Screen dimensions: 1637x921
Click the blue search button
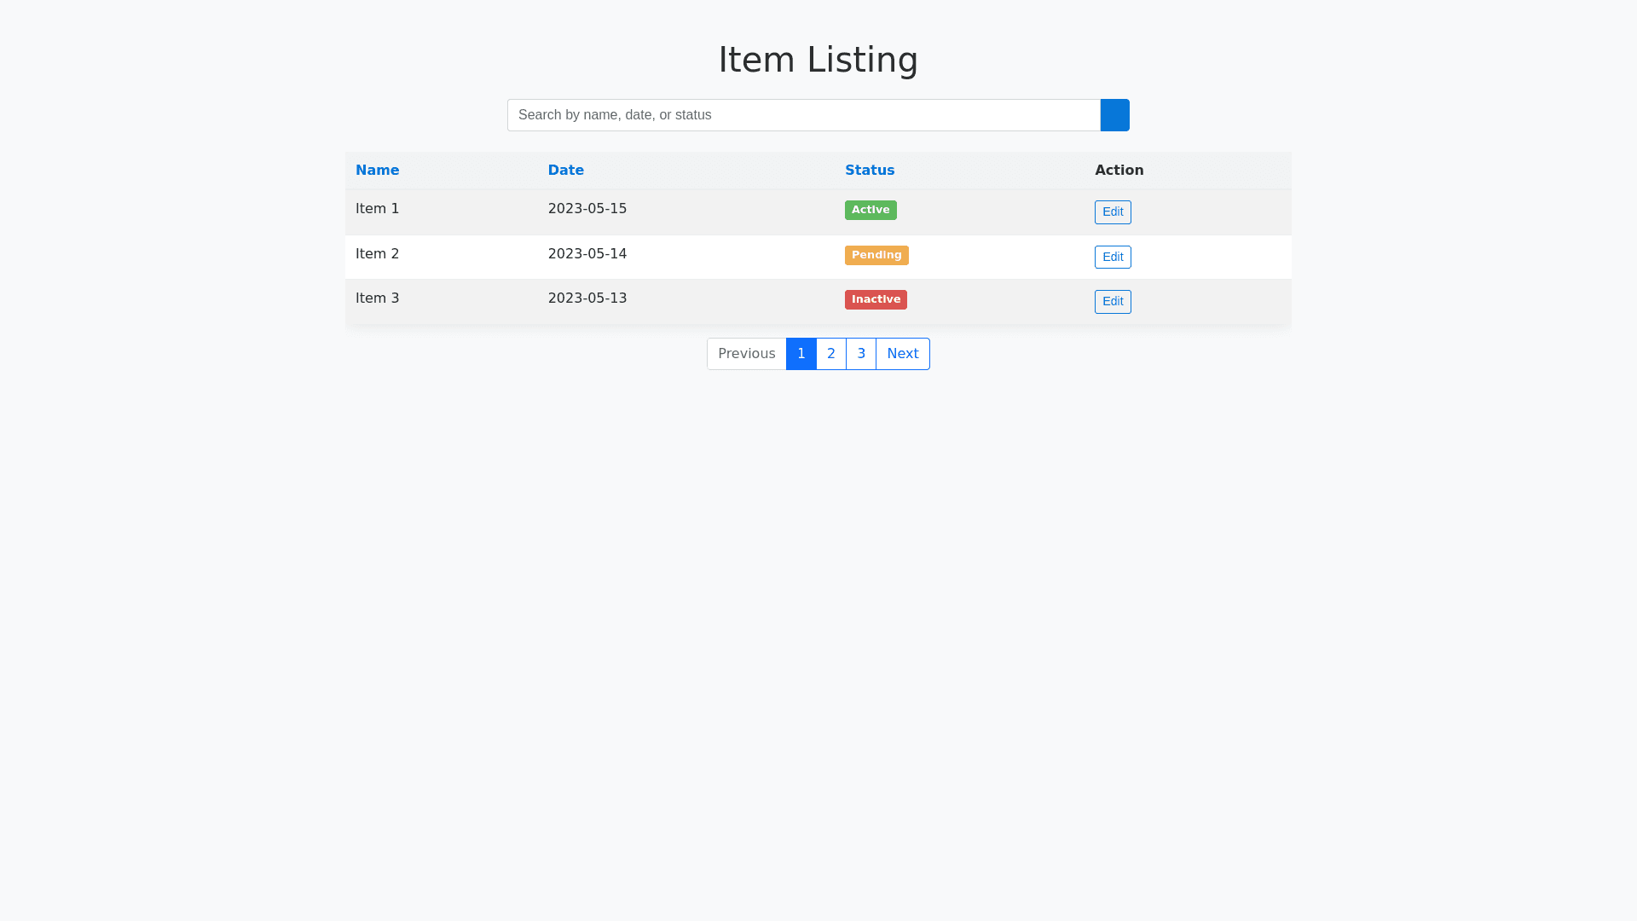pyautogui.click(x=1114, y=115)
